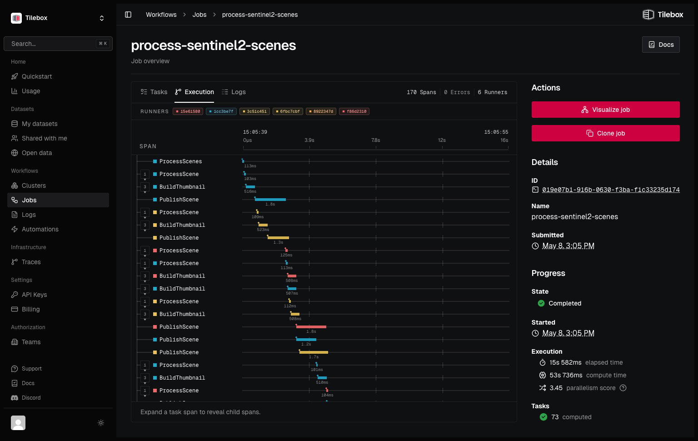Expand BuildThumbnail span with 508ms red bar
The image size is (698, 441).
(x=145, y=276)
